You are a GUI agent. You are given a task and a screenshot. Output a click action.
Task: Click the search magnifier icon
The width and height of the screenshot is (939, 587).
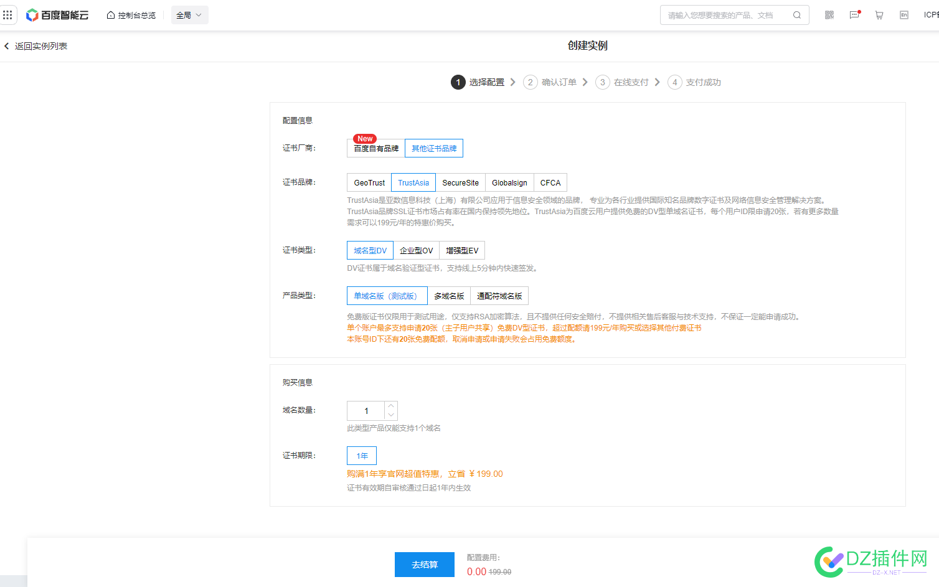[x=797, y=15]
